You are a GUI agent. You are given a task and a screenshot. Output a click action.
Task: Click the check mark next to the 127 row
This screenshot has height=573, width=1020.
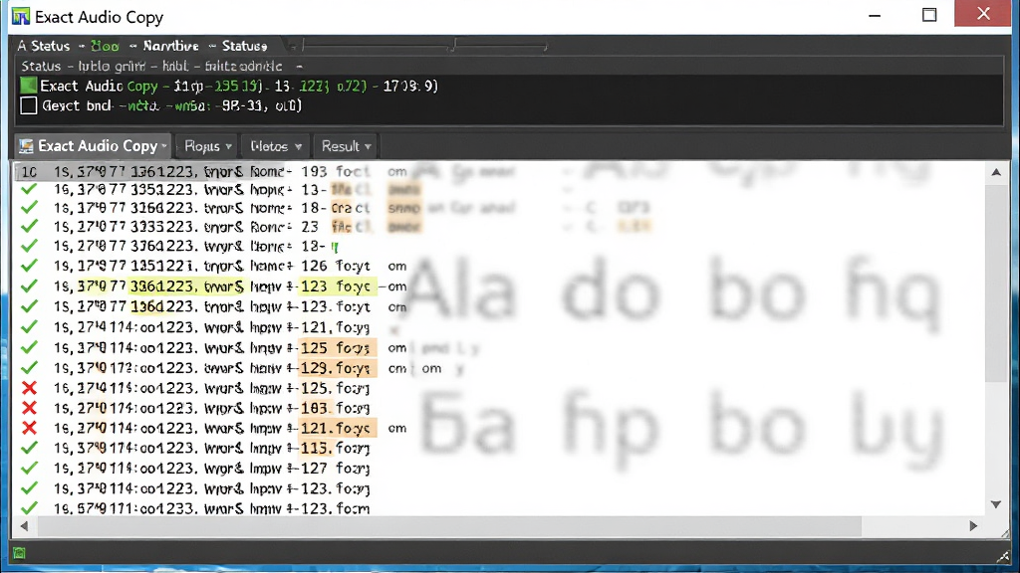click(29, 468)
